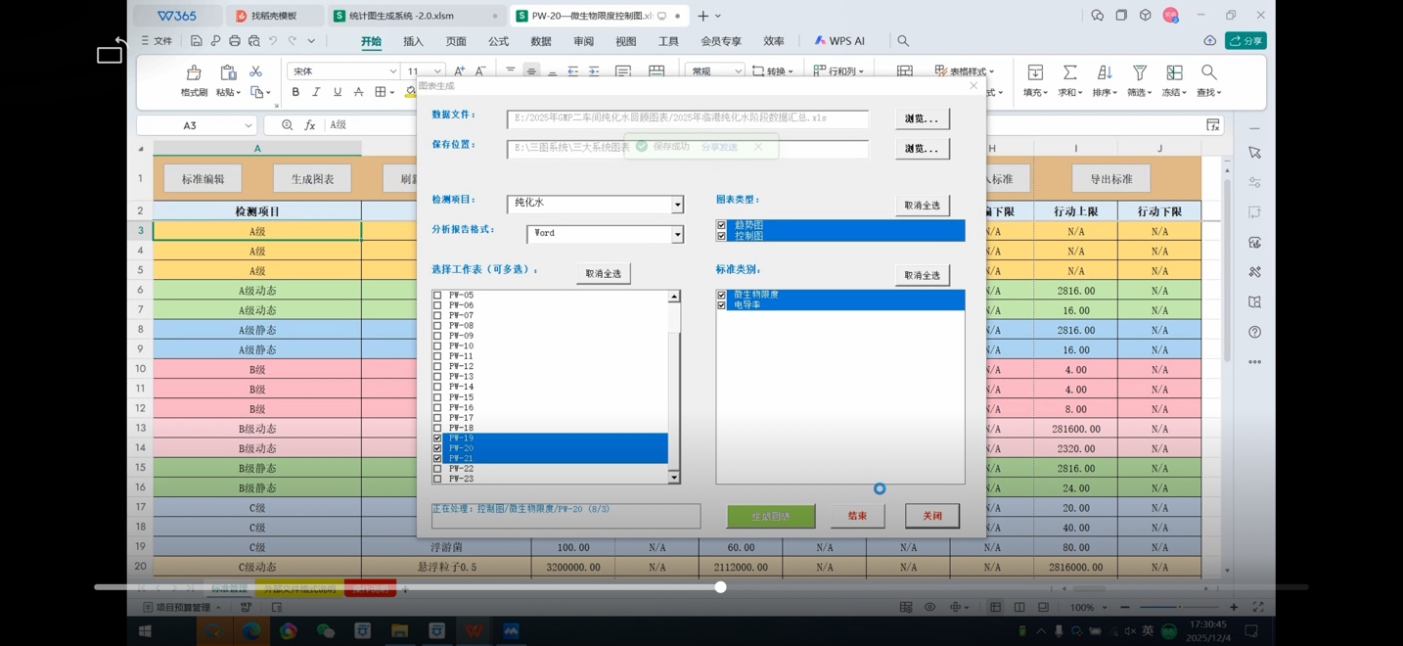Expand the 检测项目 dropdown showing 纯化水
This screenshot has height=646, width=1403.
677,205
